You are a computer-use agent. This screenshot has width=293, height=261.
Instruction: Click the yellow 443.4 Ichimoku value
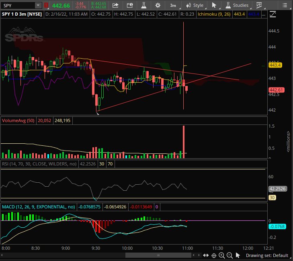tap(239, 14)
